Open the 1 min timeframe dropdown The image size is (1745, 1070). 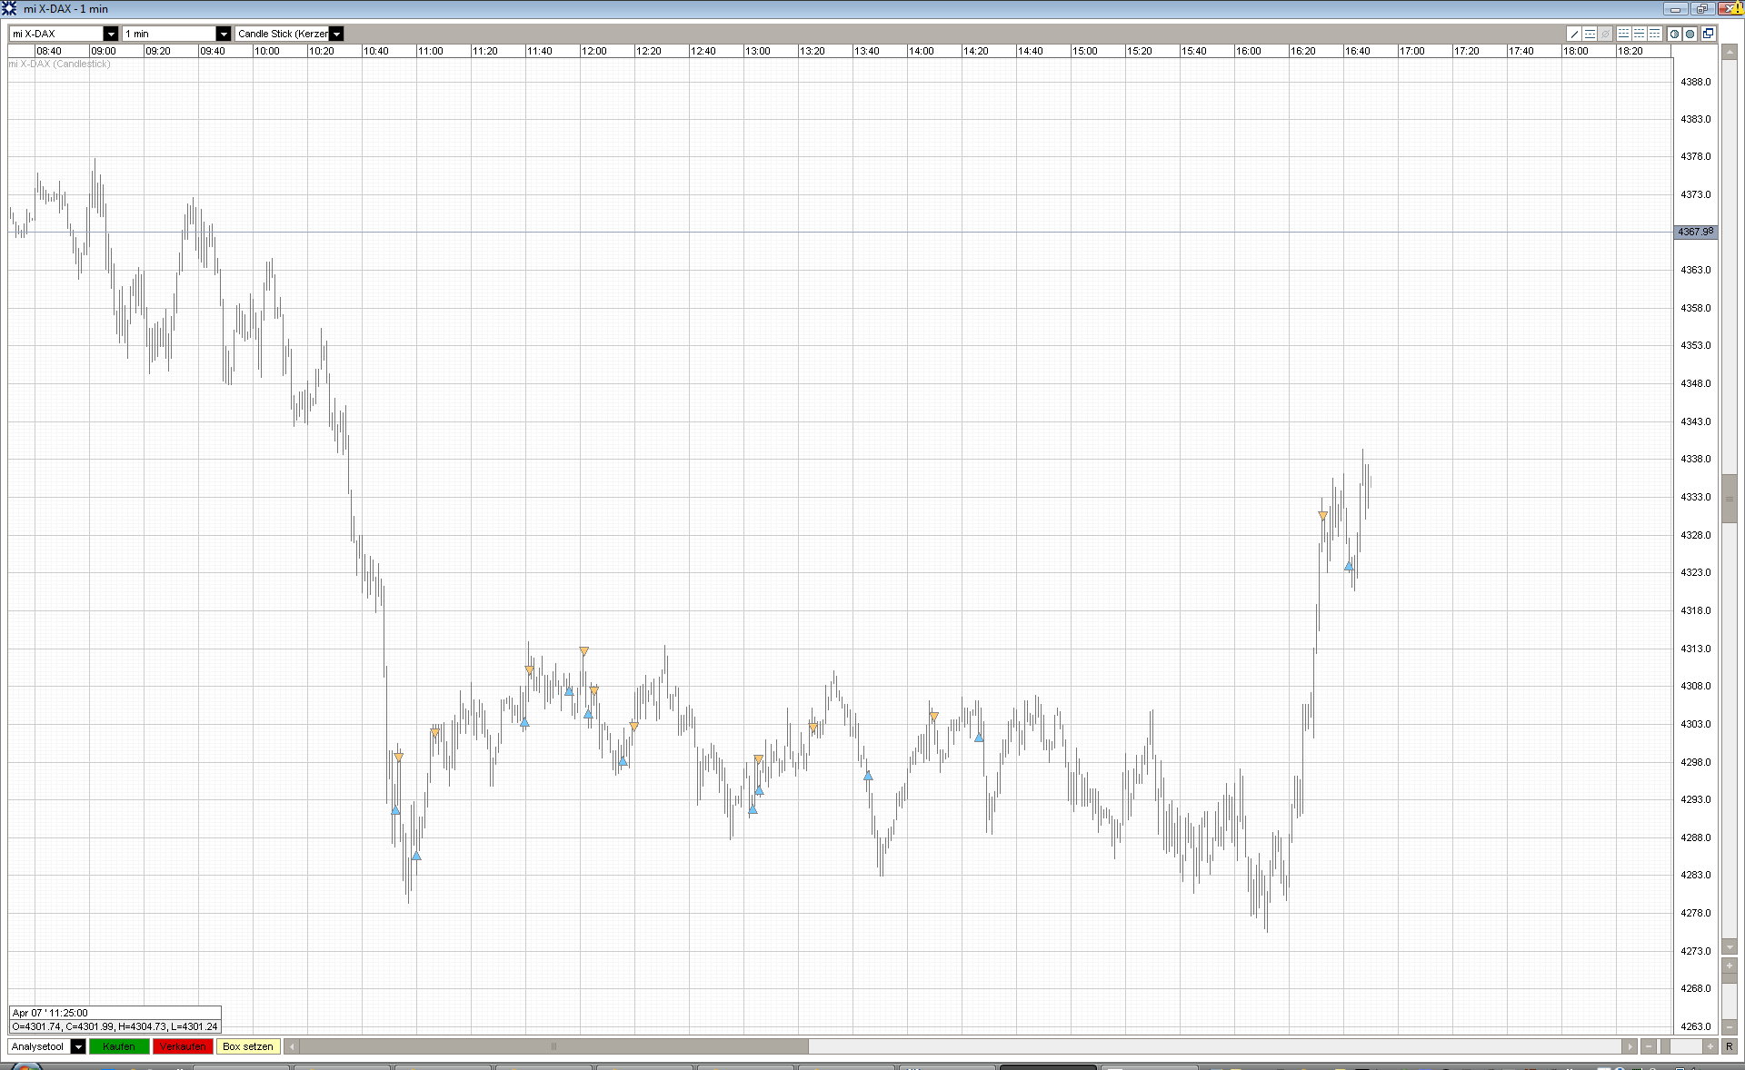point(223,34)
